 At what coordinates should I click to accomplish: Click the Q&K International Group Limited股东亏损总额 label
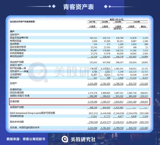coord(32,113)
